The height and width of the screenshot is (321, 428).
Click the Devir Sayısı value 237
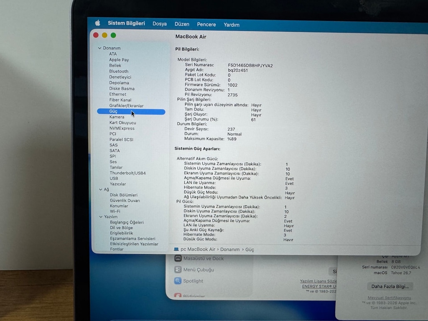pos(231,129)
